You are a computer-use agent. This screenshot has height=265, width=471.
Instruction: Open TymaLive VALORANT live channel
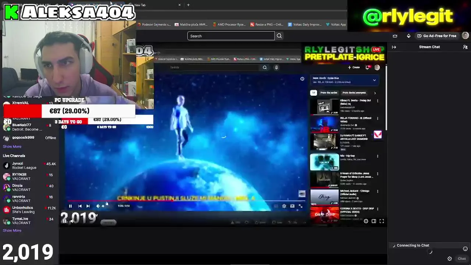pyautogui.click(x=29, y=221)
